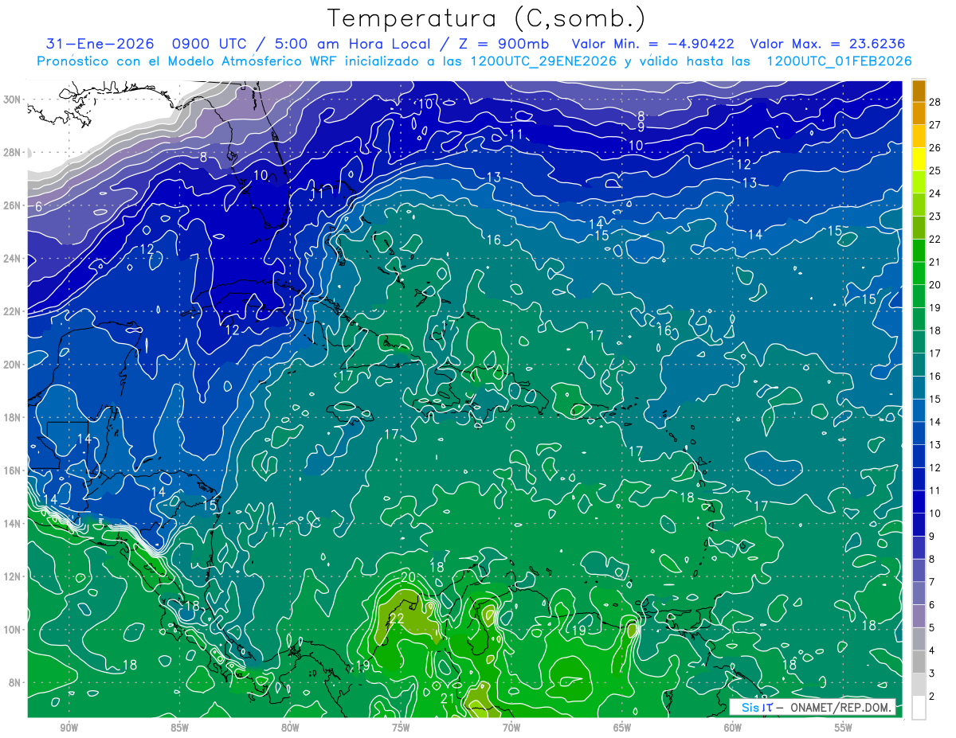Click the 16N latitude axis label
Screen dimensions: 956x738
(13, 471)
